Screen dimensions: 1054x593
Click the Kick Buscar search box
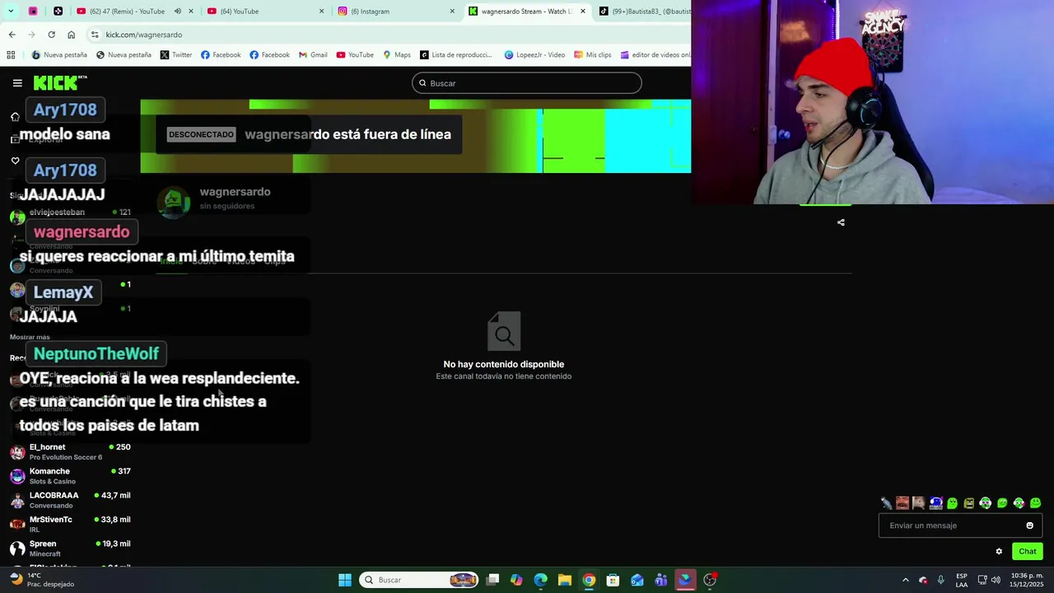[527, 83]
